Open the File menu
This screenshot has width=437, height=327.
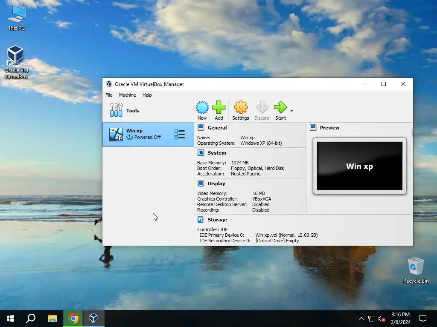coord(109,95)
